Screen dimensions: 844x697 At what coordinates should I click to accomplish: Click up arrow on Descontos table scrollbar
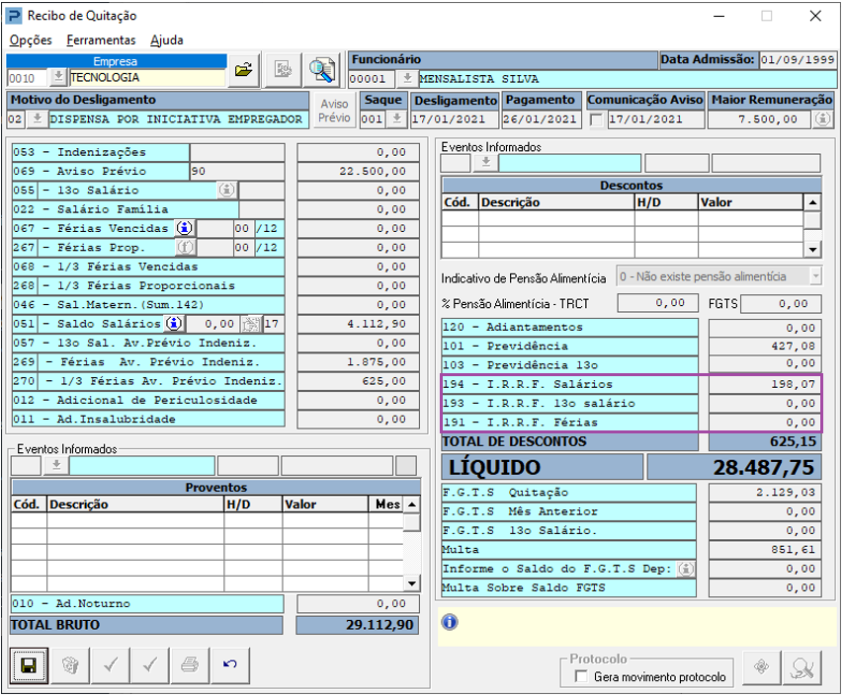[x=812, y=202]
